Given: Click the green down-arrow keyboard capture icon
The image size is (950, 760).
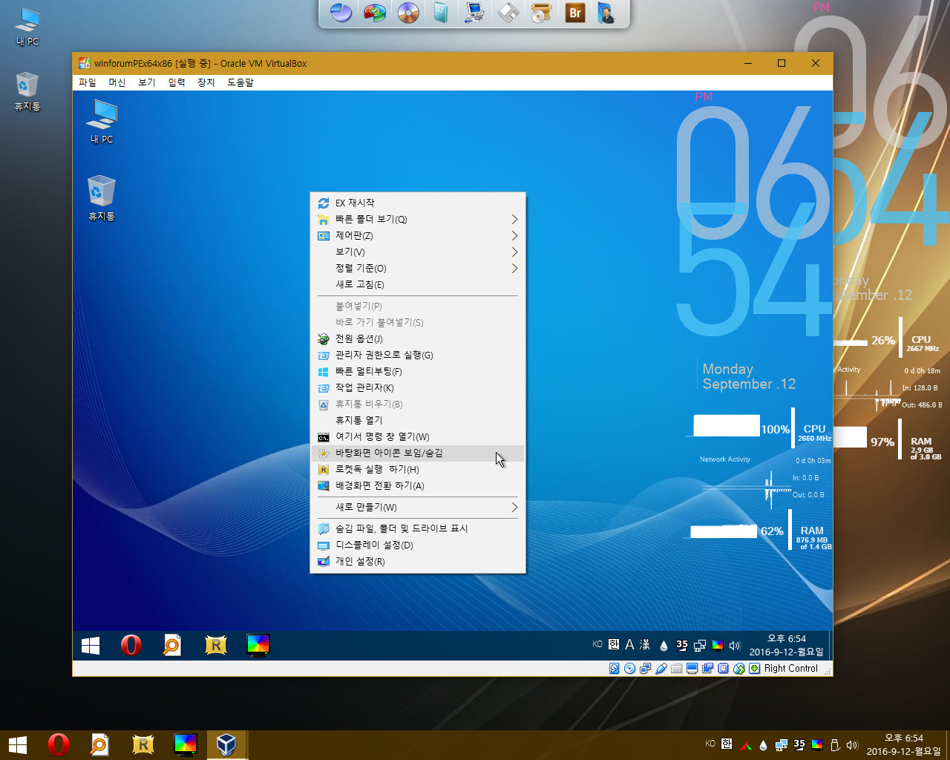Looking at the screenshot, I should (754, 668).
